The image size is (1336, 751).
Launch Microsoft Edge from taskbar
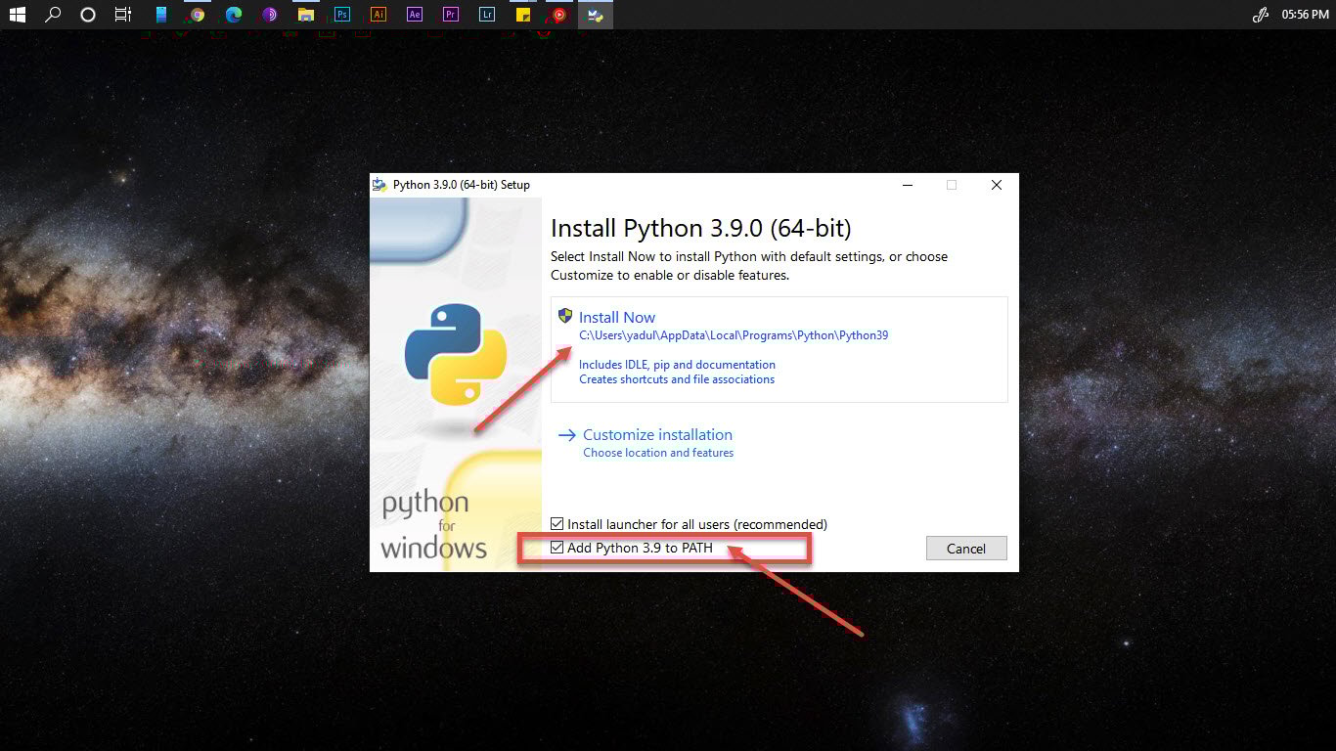point(234,15)
